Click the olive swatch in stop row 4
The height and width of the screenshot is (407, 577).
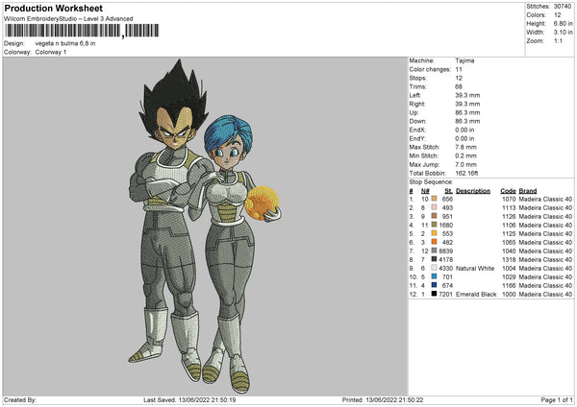(435, 225)
